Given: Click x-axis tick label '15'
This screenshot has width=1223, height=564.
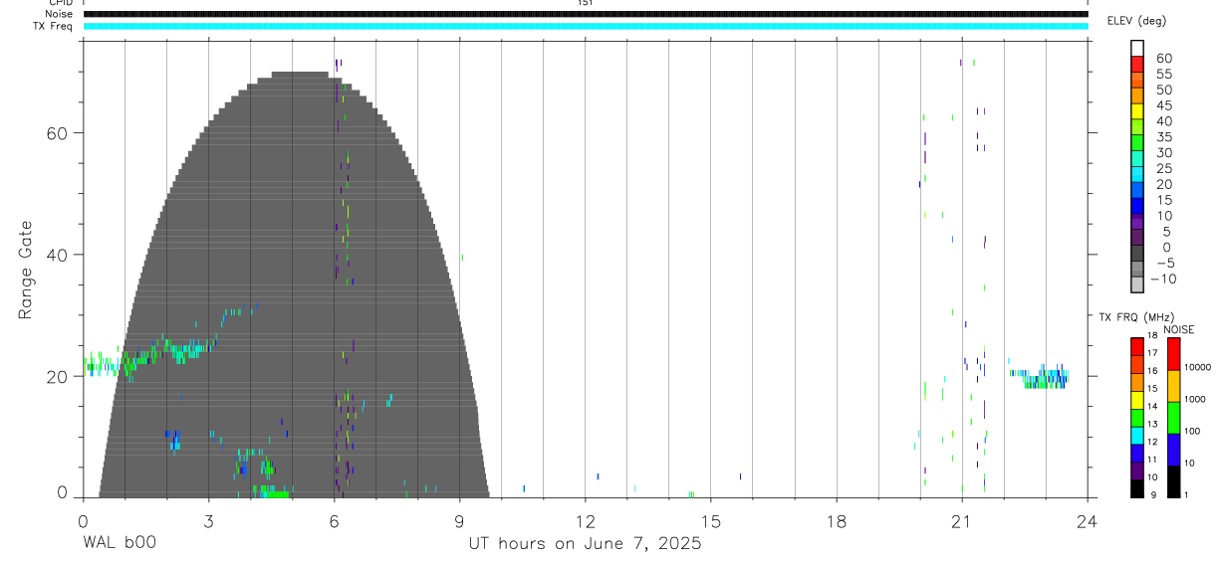Looking at the screenshot, I should (x=711, y=520).
